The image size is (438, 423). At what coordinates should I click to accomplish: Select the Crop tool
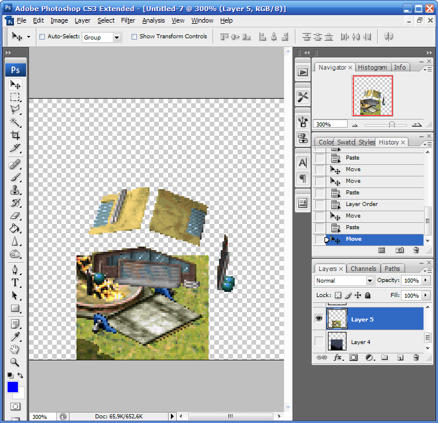[x=15, y=135]
